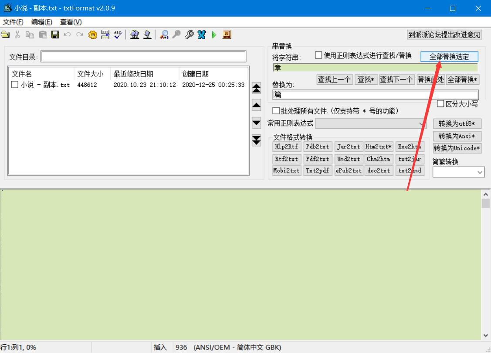This screenshot has width=491, height=353.
Task: Check the box next to 小说 - 副本.txt
Action: pos(14,85)
